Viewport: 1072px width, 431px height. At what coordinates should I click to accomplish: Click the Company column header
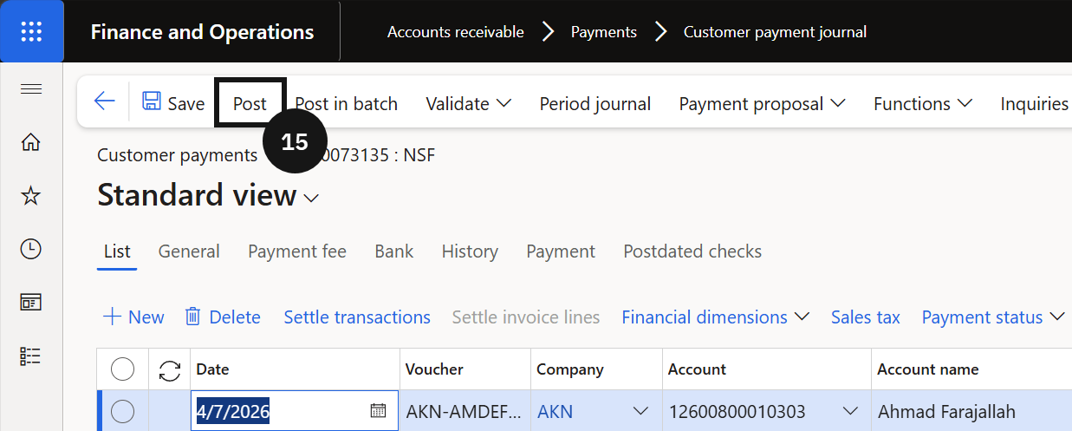[596, 369]
